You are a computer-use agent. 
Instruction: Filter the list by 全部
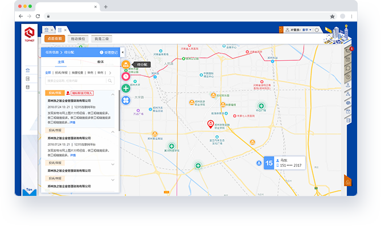click(48, 73)
